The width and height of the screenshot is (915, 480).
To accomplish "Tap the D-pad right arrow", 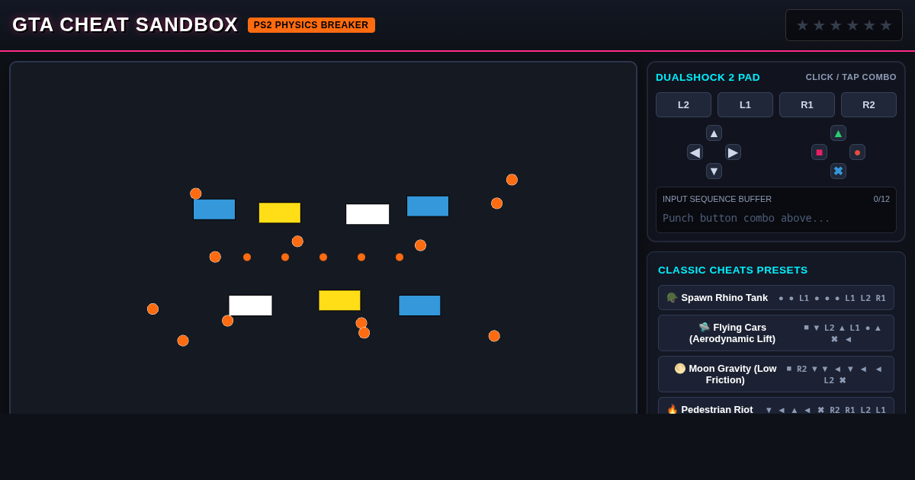I will click(733, 152).
